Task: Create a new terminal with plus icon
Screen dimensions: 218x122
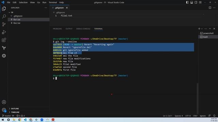Action: tap(199, 28)
